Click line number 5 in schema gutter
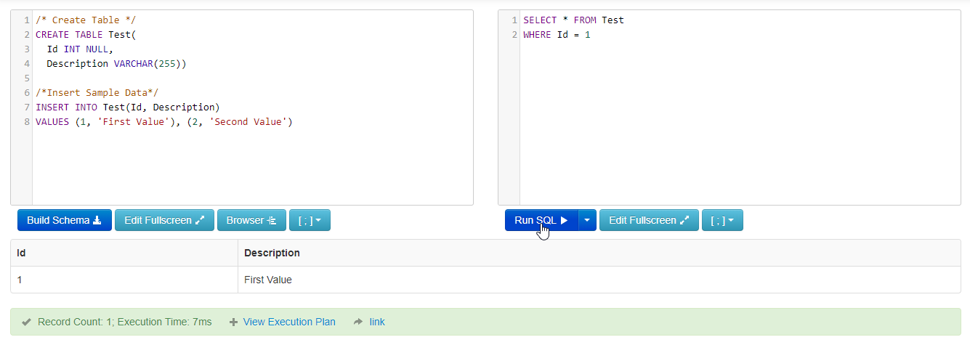Image resolution: width=970 pixels, height=345 pixels. (x=27, y=78)
